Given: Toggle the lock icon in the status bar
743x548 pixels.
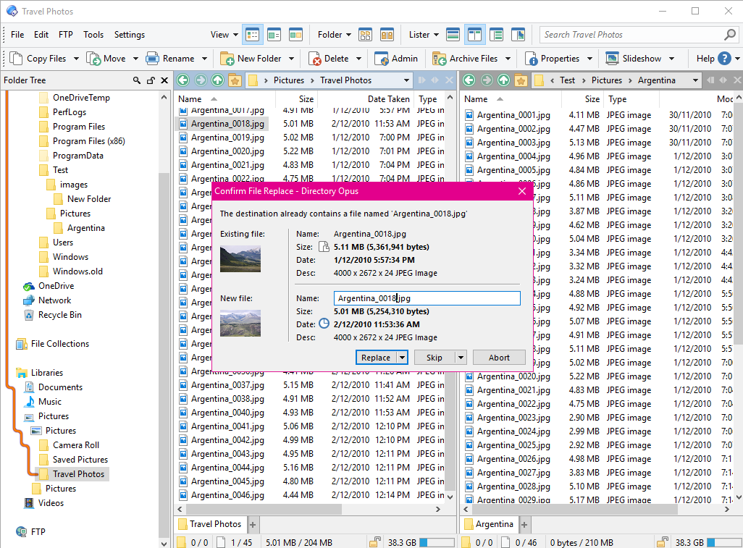Looking at the screenshot, I should tap(375, 541).
